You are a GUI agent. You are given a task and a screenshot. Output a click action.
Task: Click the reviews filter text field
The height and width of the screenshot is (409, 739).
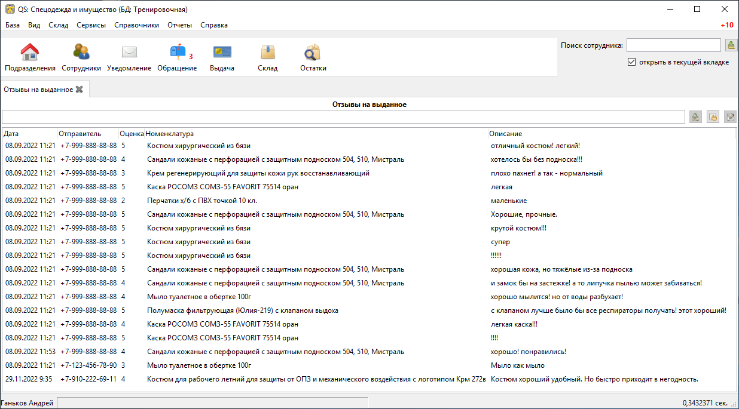(x=343, y=117)
